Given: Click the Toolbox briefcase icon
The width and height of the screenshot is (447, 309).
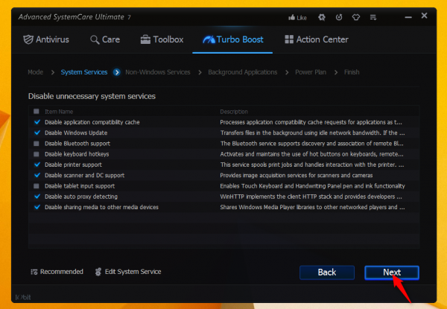Looking at the screenshot, I should 145,39.
